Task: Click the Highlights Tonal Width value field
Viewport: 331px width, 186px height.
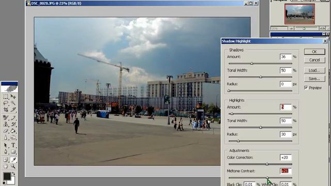Action: click(x=285, y=120)
